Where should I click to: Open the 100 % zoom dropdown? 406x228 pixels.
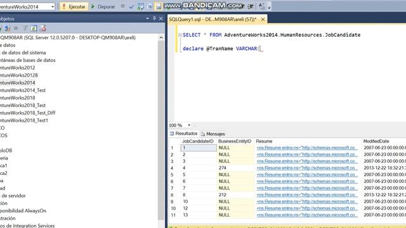pyautogui.click(x=189, y=125)
